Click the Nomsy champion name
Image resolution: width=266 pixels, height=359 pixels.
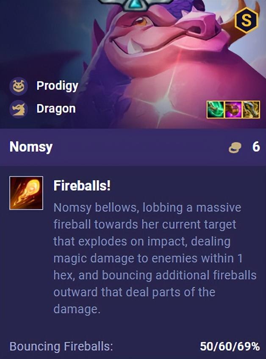(x=31, y=147)
